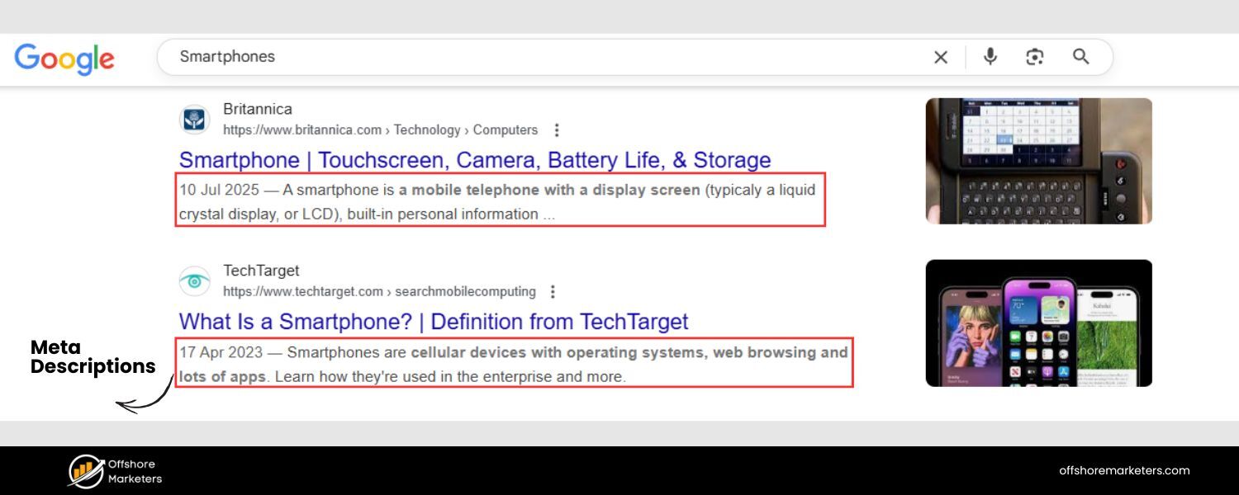Open the Britannica keyboard phone thumbnail

point(1038,161)
